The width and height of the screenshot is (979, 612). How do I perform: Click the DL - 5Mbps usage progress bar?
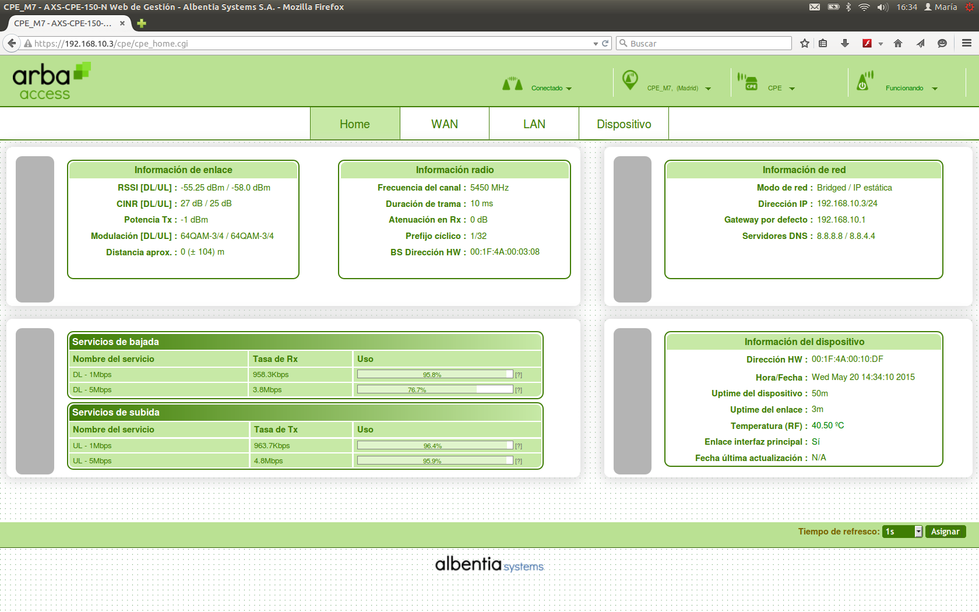(435, 389)
